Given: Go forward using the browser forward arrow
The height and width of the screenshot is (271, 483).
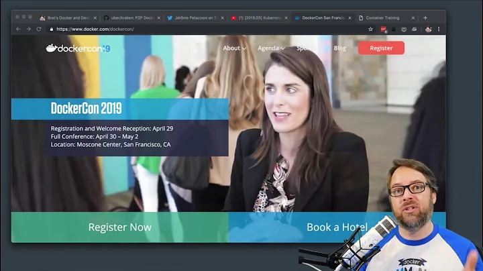Looking at the screenshot, I should pyautogui.click(x=29, y=29).
